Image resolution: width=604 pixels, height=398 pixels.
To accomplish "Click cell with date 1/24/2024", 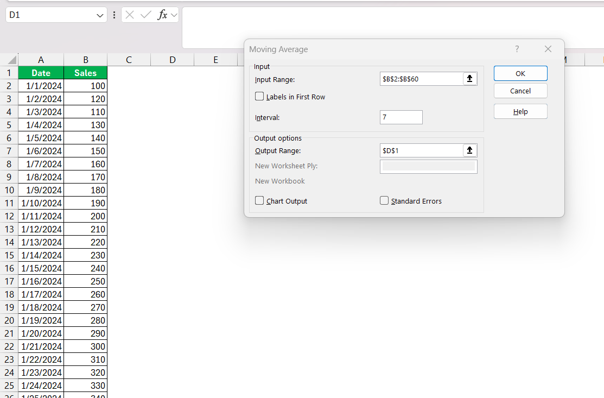I will (x=41, y=386).
